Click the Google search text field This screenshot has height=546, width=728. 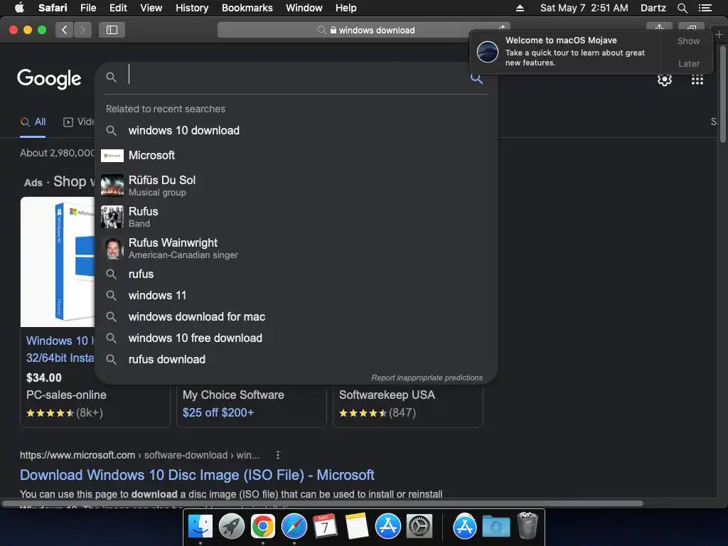tap(297, 76)
